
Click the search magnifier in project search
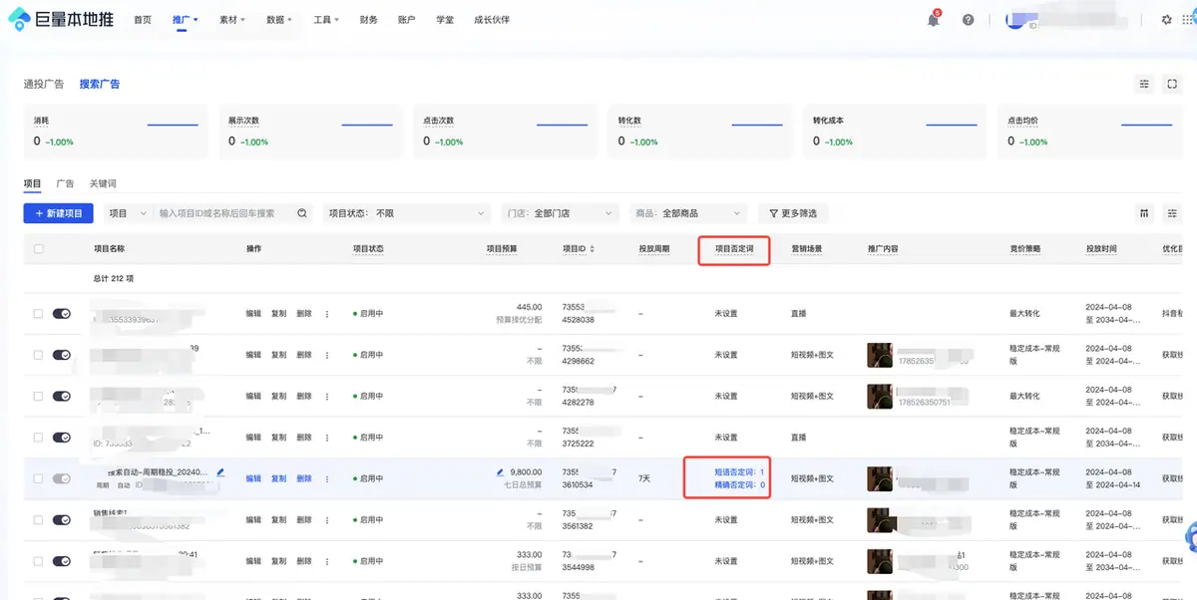tap(302, 213)
